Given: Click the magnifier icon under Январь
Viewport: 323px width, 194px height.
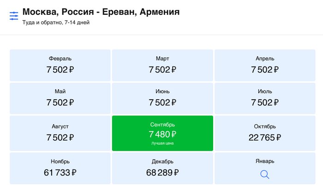Looking at the screenshot, I should point(265,174).
